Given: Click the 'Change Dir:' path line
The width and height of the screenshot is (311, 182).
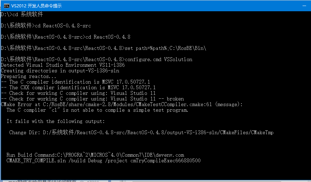Looking at the screenshot, I should 141,132.
